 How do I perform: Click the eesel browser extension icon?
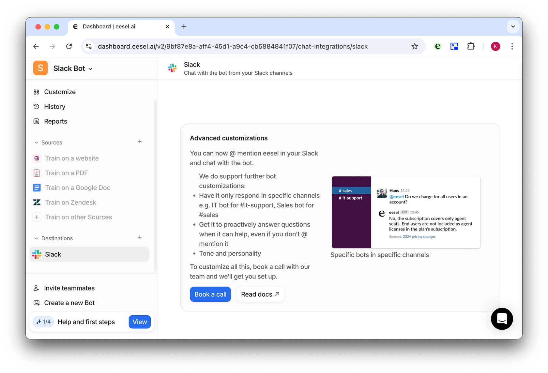pyautogui.click(x=438, y=46)
